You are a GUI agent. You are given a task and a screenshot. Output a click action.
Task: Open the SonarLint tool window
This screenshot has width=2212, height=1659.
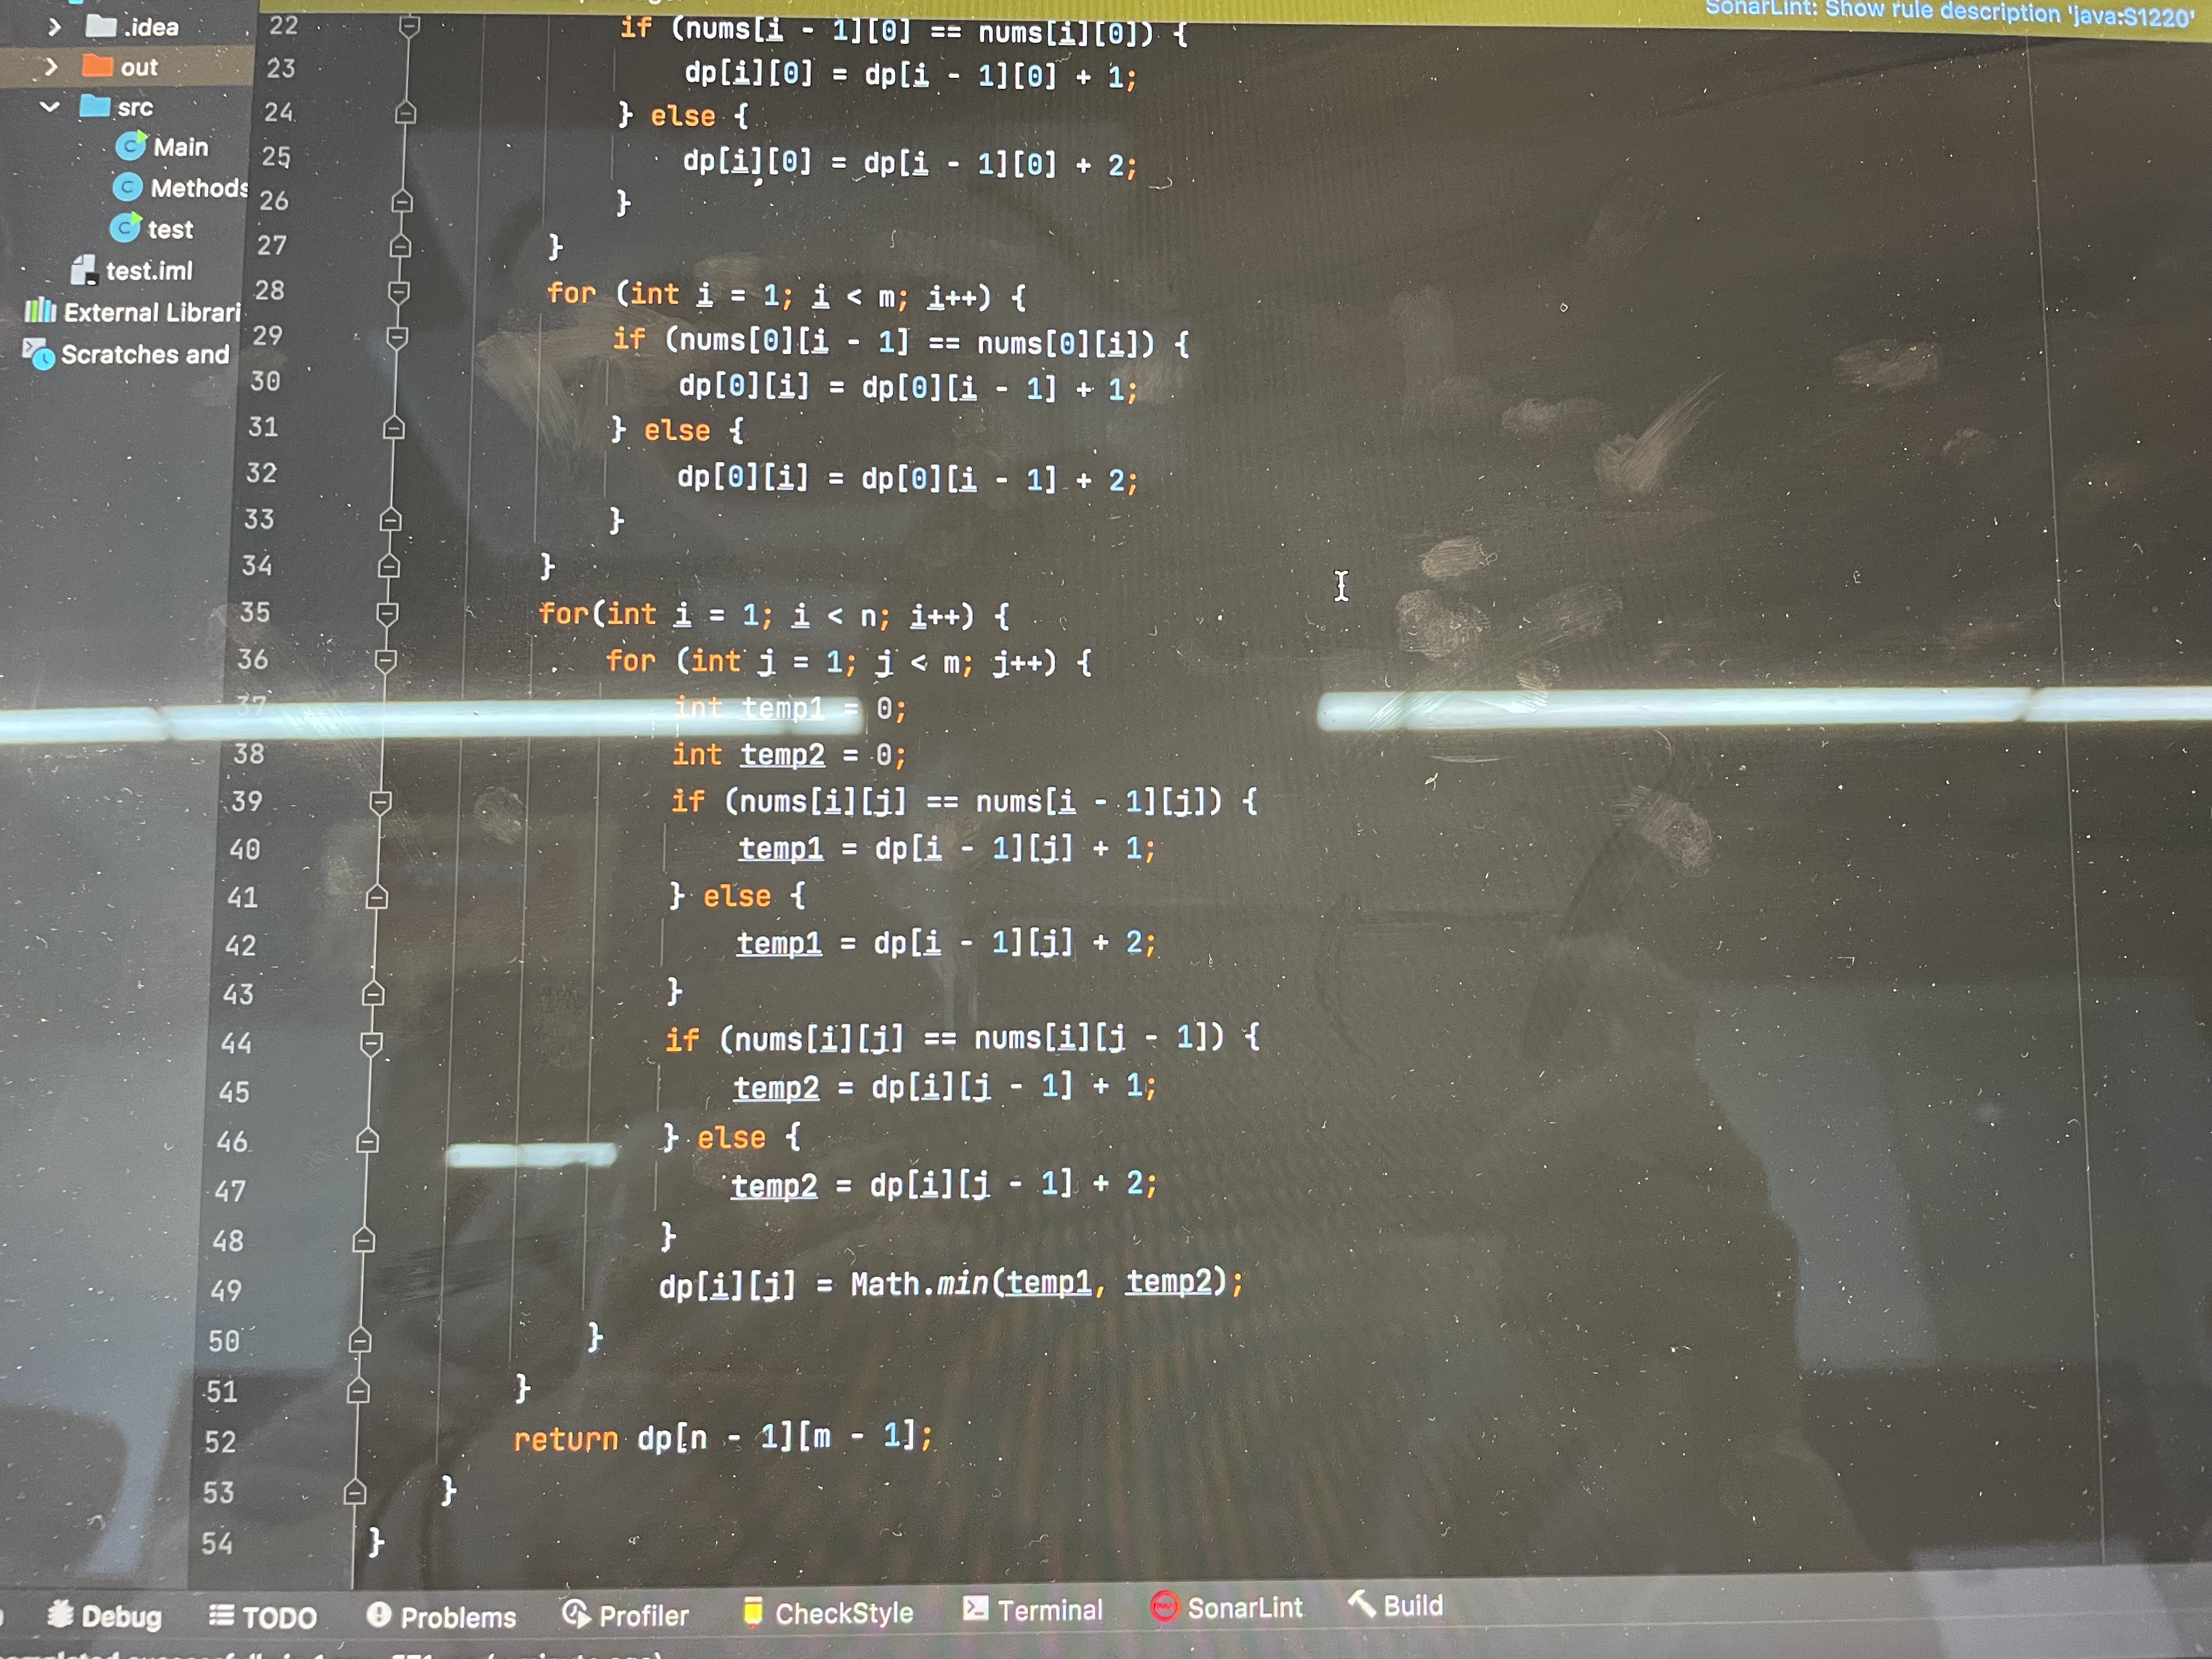pyautogui.click(x=1227, y=1607)
